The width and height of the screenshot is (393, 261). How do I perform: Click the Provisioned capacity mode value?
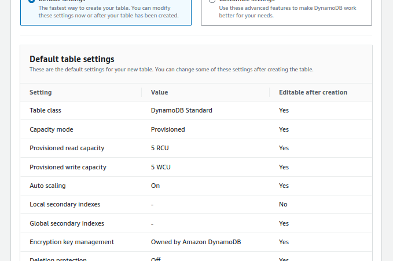168,129
